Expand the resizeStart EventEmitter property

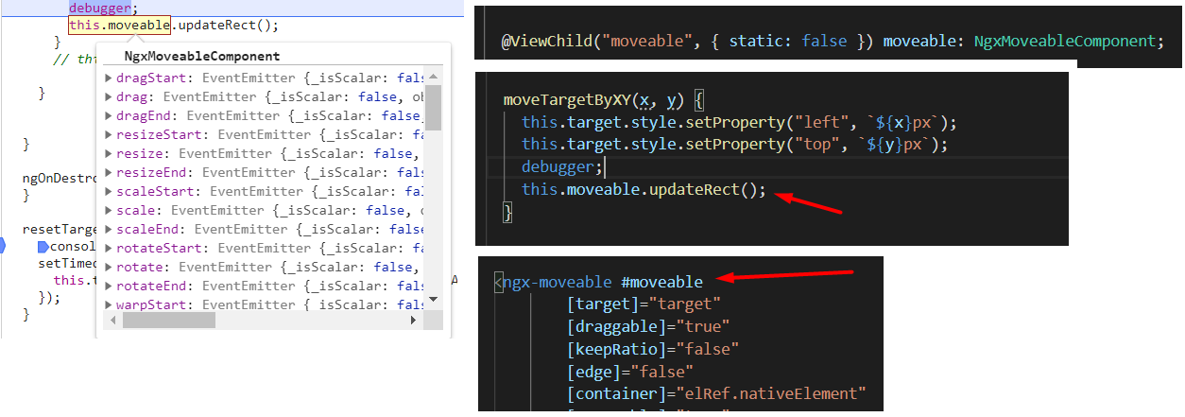click(x=109, y=134)
